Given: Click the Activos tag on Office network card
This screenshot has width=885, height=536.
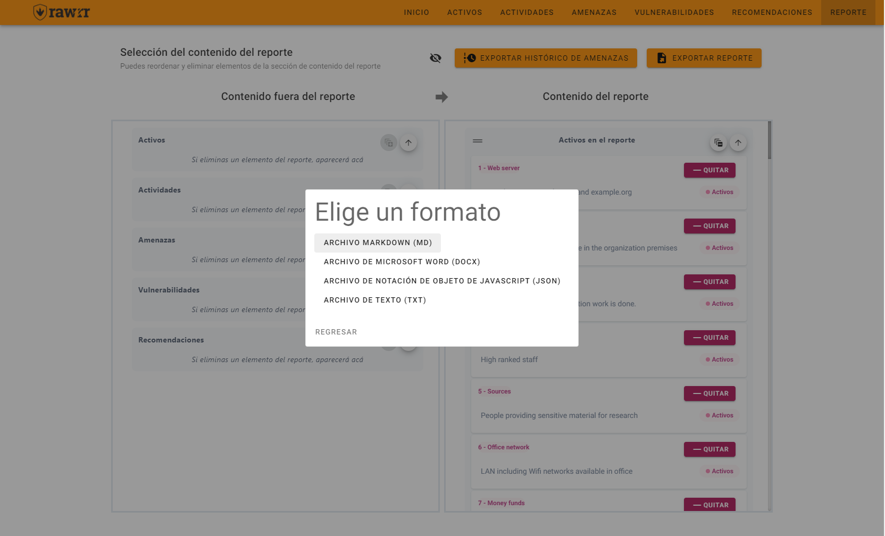Looking at the screenshot, I should [720, 471].
